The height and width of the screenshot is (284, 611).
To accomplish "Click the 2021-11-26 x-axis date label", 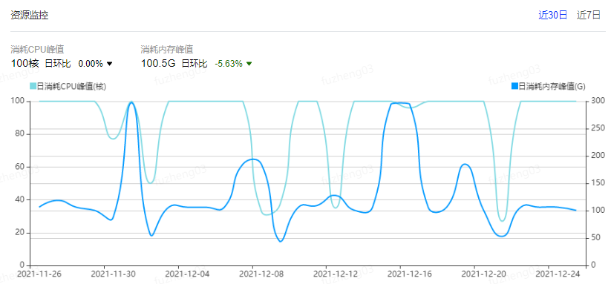I will 39,274.
